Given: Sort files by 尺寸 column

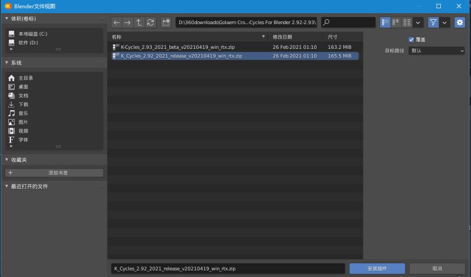Looking at the screenshot, I should tap(332, 37).
